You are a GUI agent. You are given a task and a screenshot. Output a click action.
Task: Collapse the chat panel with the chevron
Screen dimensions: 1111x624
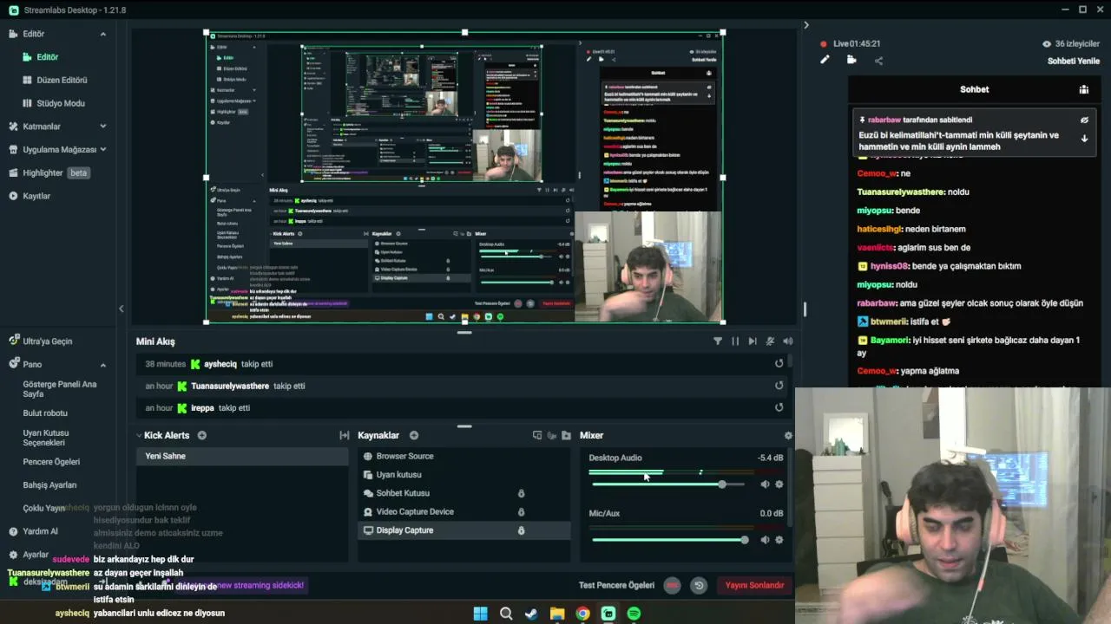[806, 25]
